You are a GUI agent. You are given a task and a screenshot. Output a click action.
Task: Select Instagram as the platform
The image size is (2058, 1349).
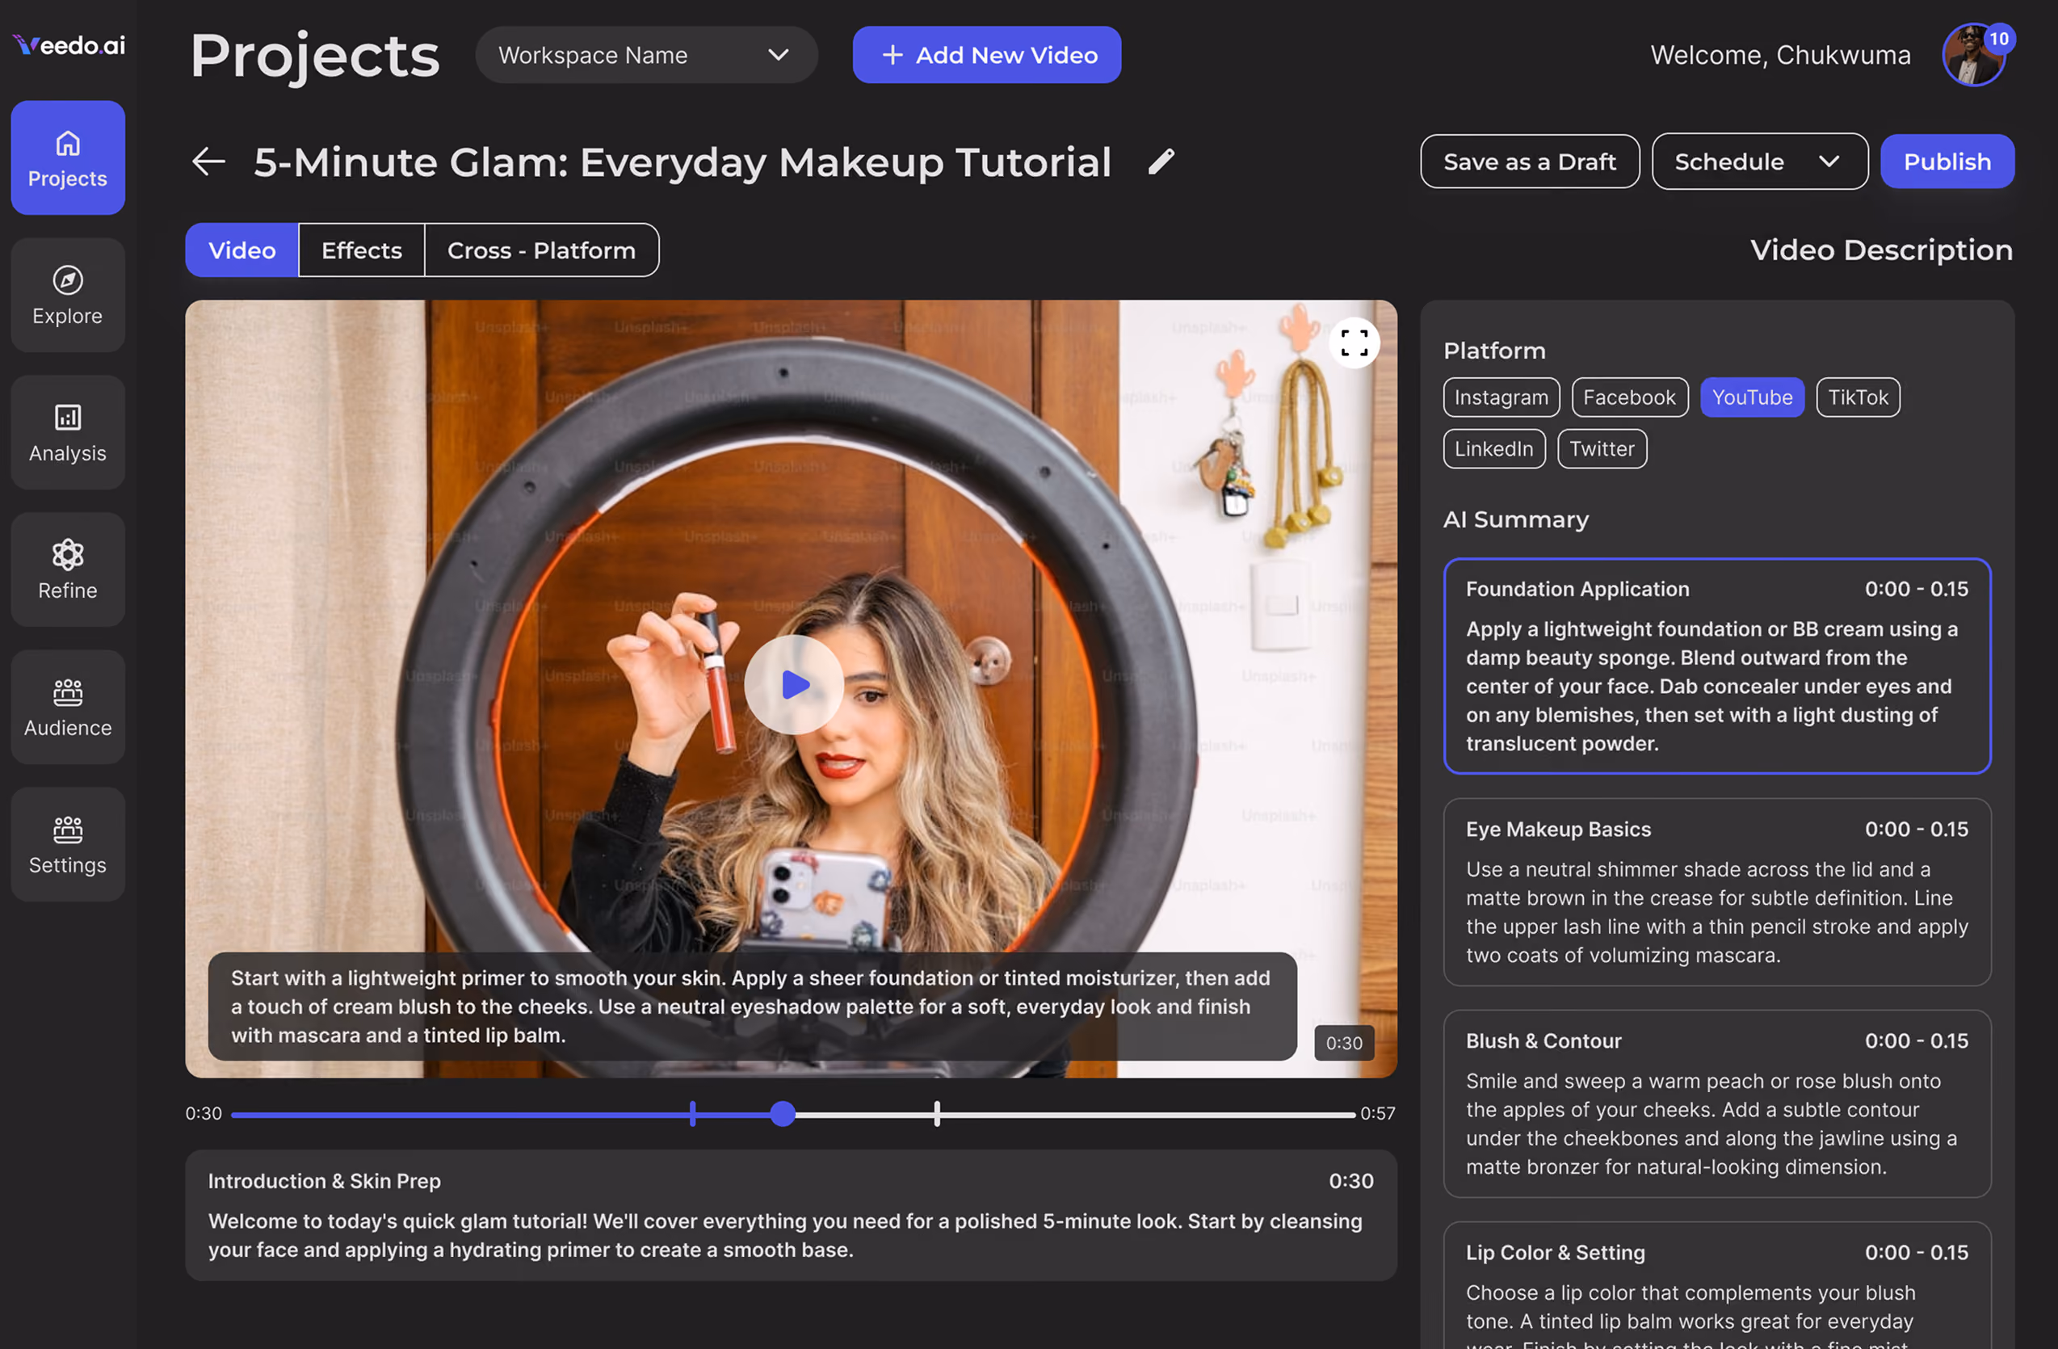[1501, 397]
